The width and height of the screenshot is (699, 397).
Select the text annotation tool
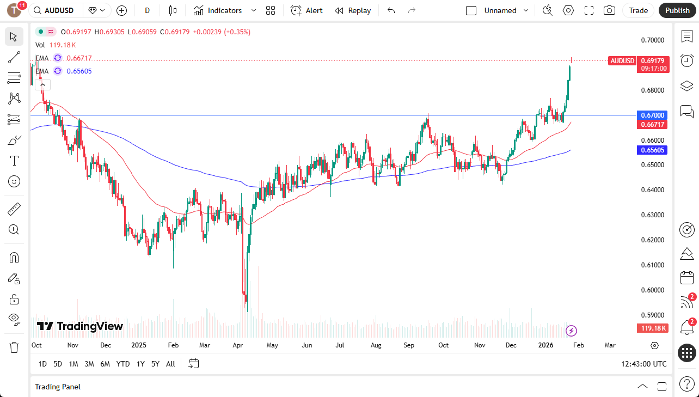tap(14, 161)
